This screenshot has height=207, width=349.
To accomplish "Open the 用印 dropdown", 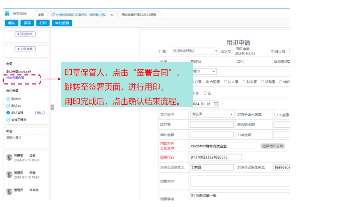I will coord(214,72).
